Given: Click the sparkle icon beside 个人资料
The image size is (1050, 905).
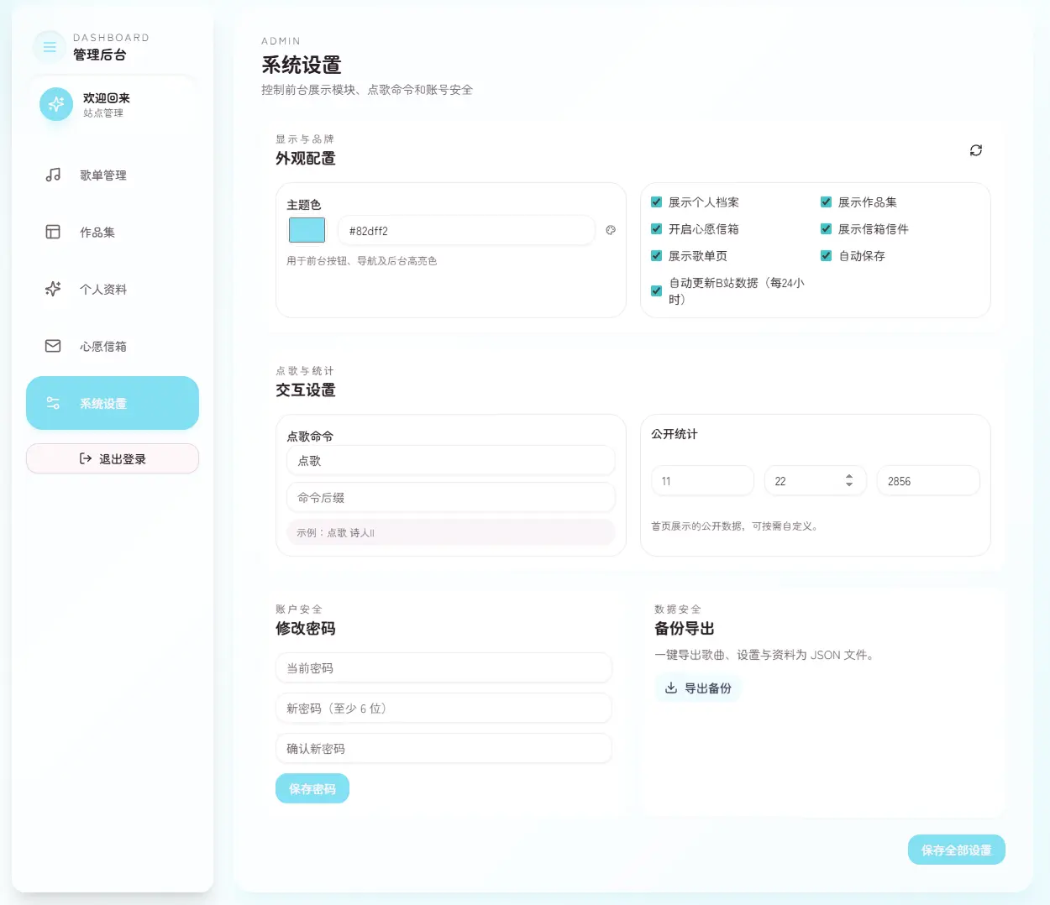Looking at the screenshot, I should [x=52, y=289].
